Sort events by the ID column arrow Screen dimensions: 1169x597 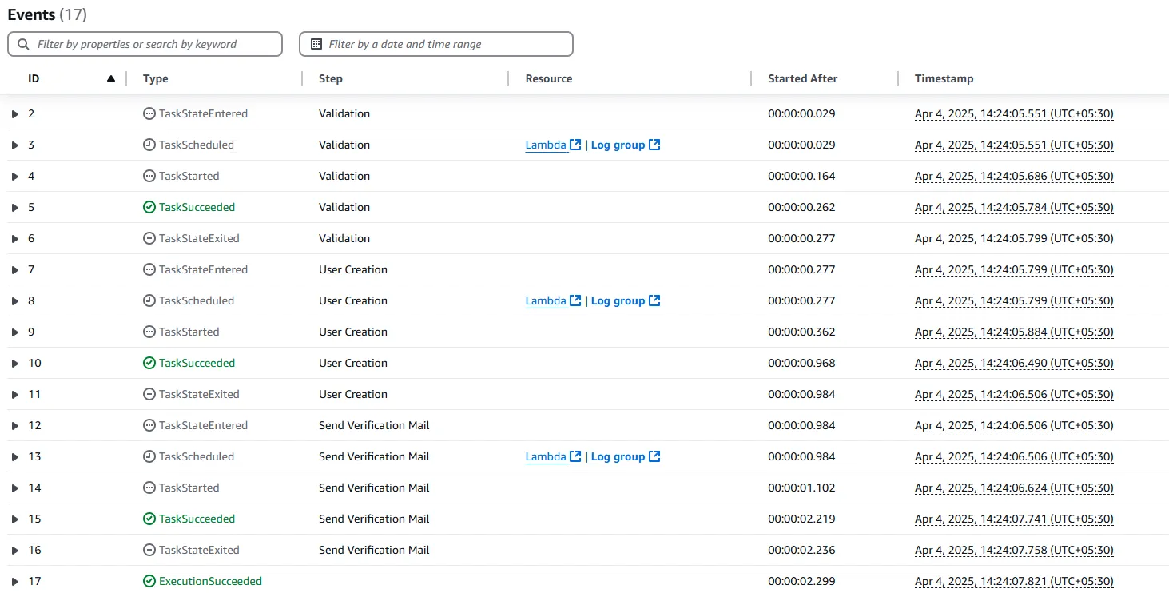[x=111, y=79]
